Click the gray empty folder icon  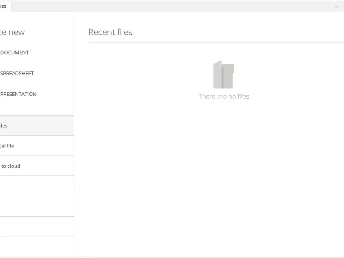point(224,75)
